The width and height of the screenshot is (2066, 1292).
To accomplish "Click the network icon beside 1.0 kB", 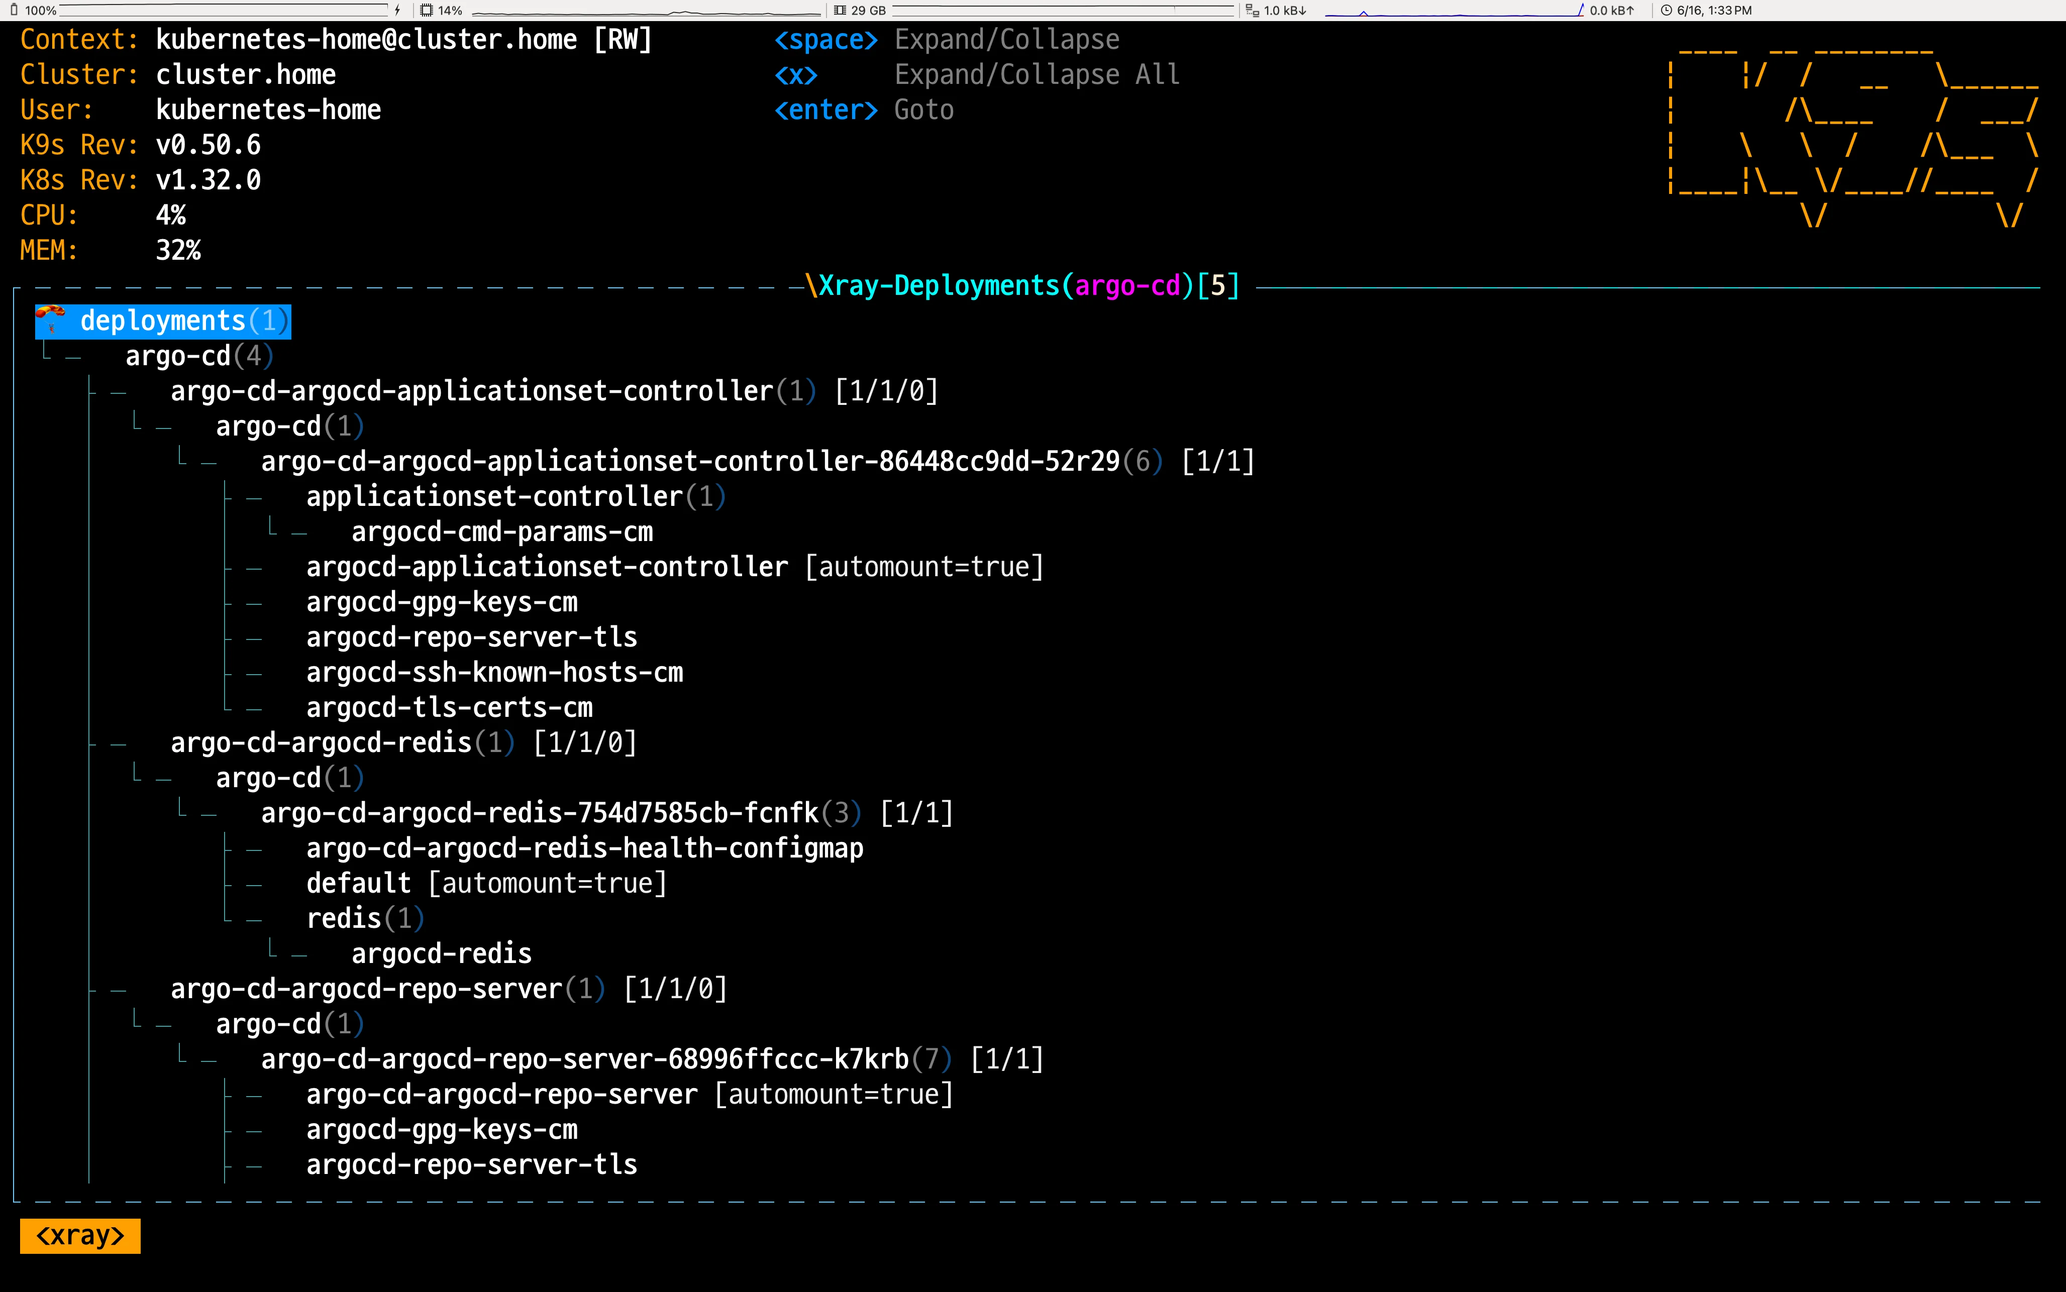I will (1252, 10).
